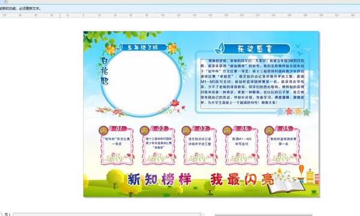Select the leaf icon beside 获奖感言
This screenshot has height=216, width=360.
tap(220, 48)
